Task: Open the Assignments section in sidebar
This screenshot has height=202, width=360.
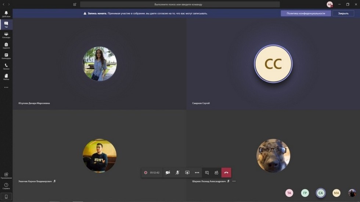Action: (x=6, y=45)
